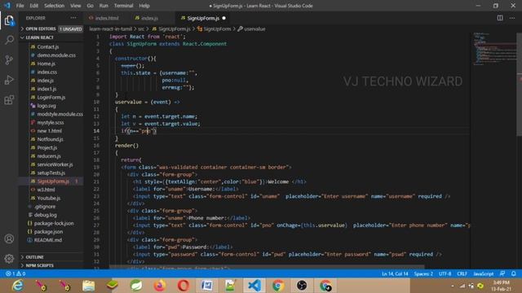Open Internet Explorer from taskbar
522x293 pixels.
click(x=18, y=286)
